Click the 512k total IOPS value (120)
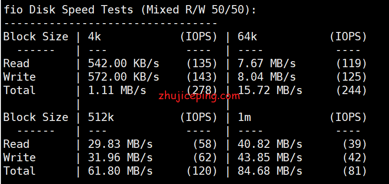Screen dimensions: 389x184 point(202,171)
